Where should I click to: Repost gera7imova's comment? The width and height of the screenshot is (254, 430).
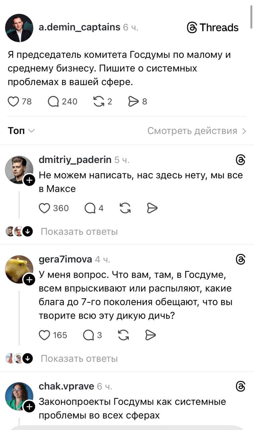[124, 335]
